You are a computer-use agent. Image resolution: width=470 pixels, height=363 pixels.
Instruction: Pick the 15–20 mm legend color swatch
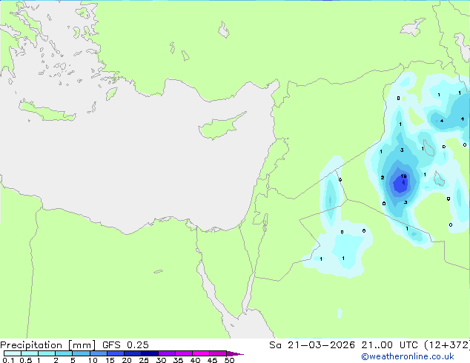pyautogui.click(x=116, y=353)
